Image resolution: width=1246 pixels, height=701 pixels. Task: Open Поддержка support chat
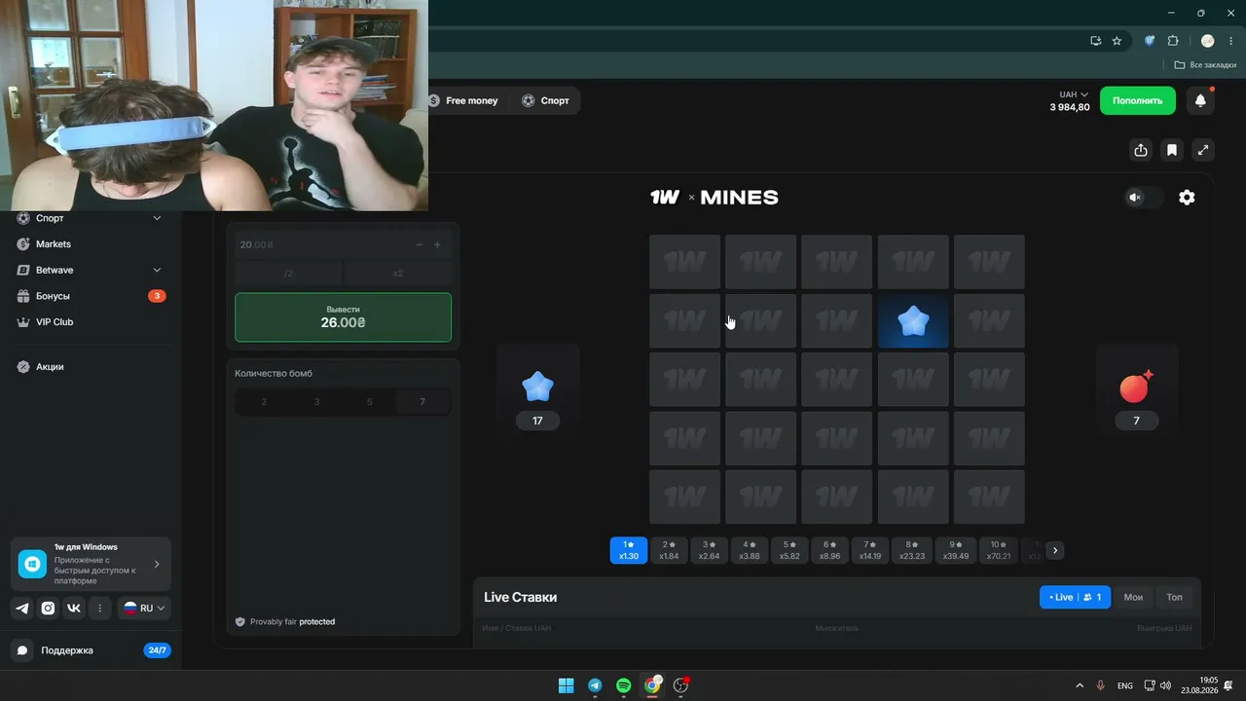[91, 650]
